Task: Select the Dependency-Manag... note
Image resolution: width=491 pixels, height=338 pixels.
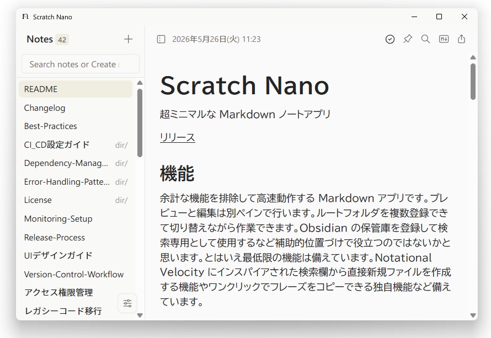Action: pyautogui.click(x=76, y=163)
